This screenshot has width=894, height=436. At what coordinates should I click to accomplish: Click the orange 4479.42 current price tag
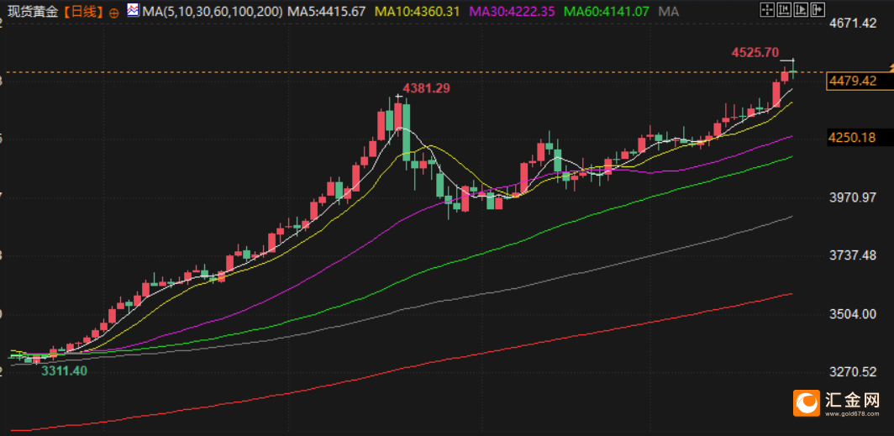tap(860, 81)
